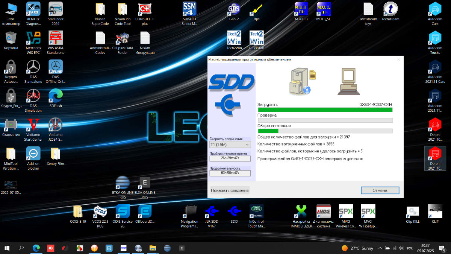451x254 pixels.
Task: Launch the CLIP desktop icon
Action: [435, 214]
